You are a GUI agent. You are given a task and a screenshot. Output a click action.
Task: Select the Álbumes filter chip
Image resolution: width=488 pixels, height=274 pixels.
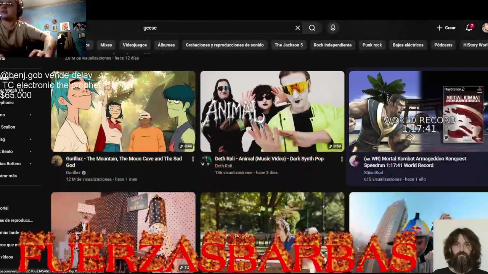tap(166, 45)
